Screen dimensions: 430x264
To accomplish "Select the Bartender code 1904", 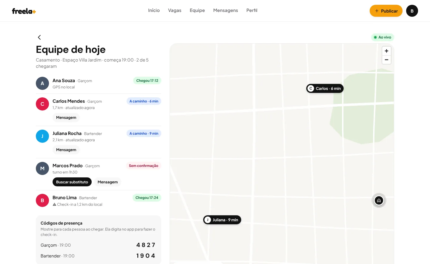I will 146,256.
